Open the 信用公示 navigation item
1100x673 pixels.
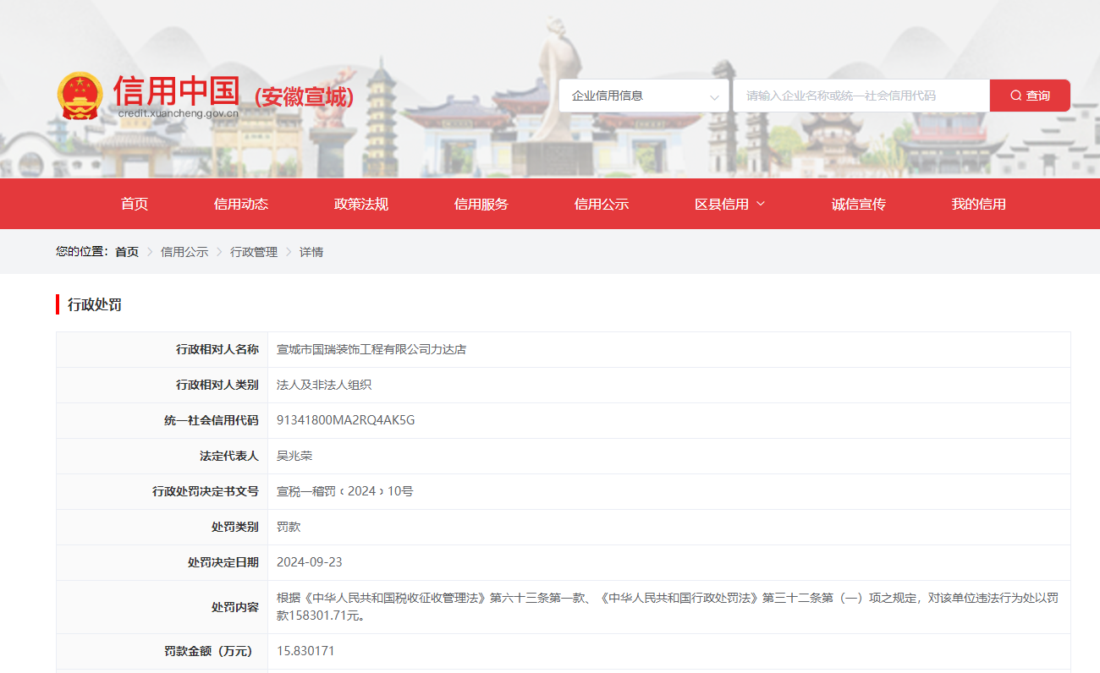tap(601, 203)
